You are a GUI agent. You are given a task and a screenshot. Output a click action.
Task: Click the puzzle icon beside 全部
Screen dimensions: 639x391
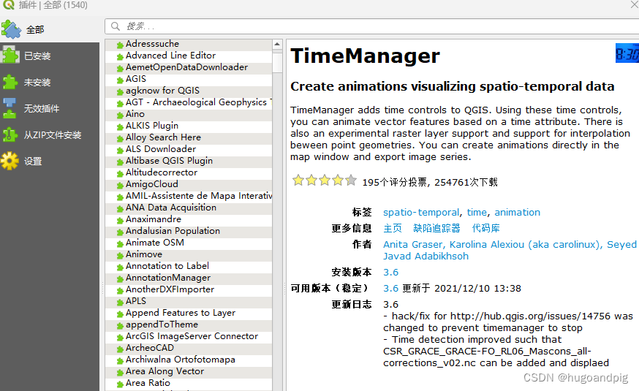pyautogui.click(x=10, y=29)
